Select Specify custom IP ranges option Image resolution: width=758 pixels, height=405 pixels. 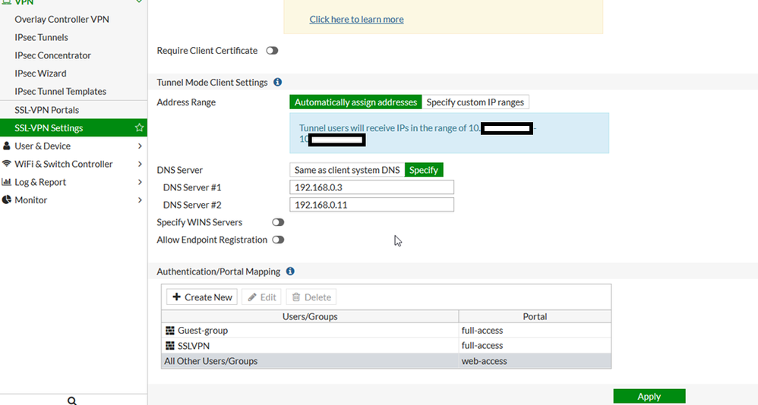click(475, 102)
